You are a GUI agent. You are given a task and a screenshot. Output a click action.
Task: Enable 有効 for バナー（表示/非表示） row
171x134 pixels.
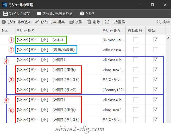coord(156,50)
